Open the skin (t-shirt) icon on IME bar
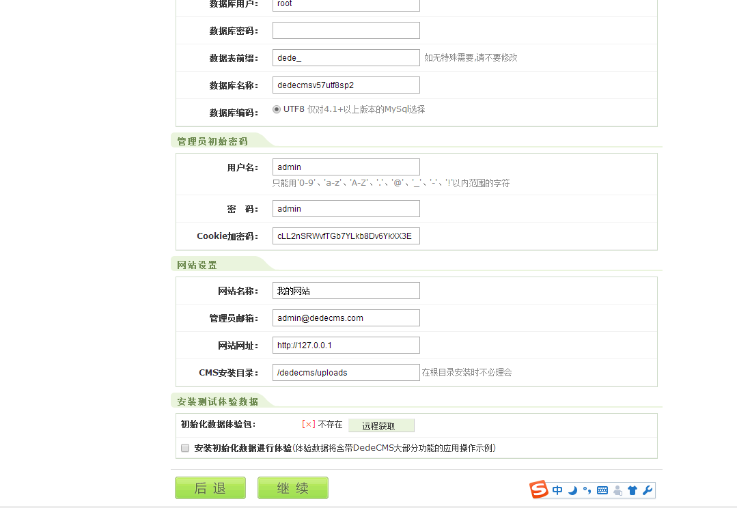Image resolution: width=737 pixels, height=508 pixels. [632, 490]
